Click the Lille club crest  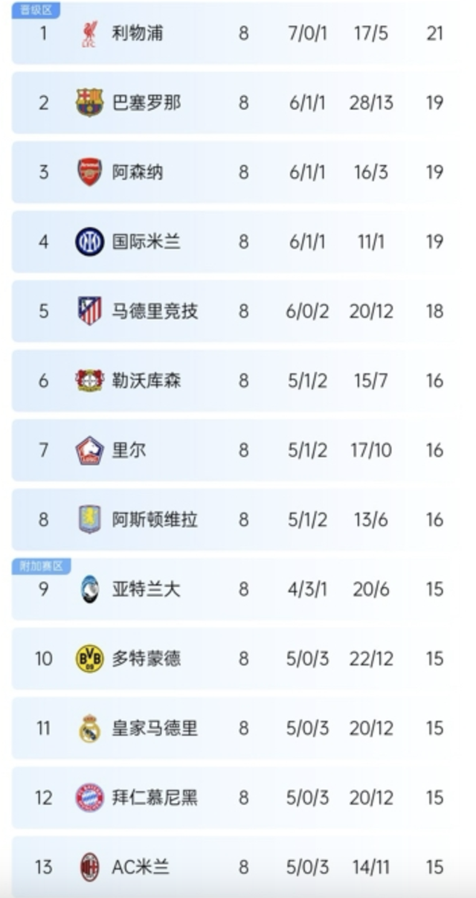pyautogui.click(x=89, y=450)
